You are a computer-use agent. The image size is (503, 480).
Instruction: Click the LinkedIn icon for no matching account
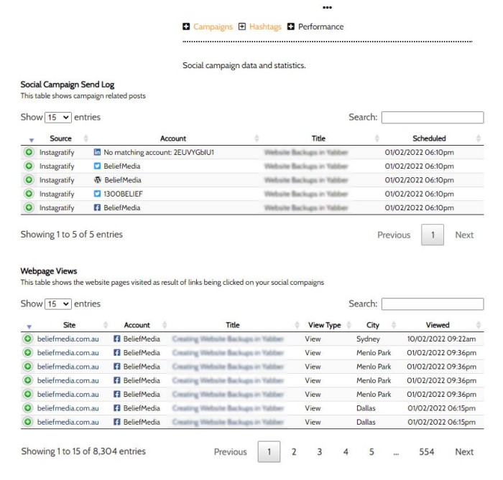[98, 153]
